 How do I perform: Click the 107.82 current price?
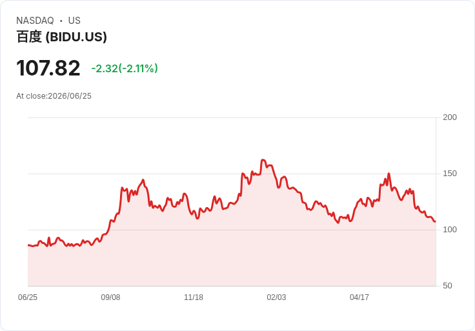click(48, 68)
